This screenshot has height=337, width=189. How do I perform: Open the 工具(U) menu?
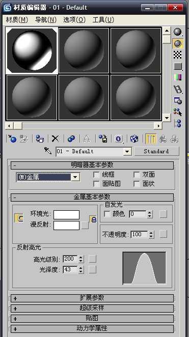click(x=103, y=20)
